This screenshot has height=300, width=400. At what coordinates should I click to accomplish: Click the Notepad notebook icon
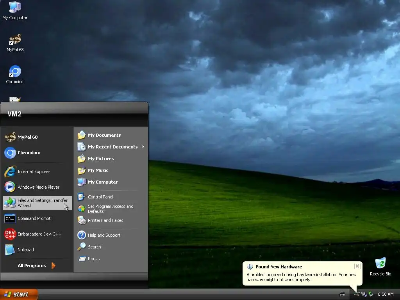click(x=10, y=250)
